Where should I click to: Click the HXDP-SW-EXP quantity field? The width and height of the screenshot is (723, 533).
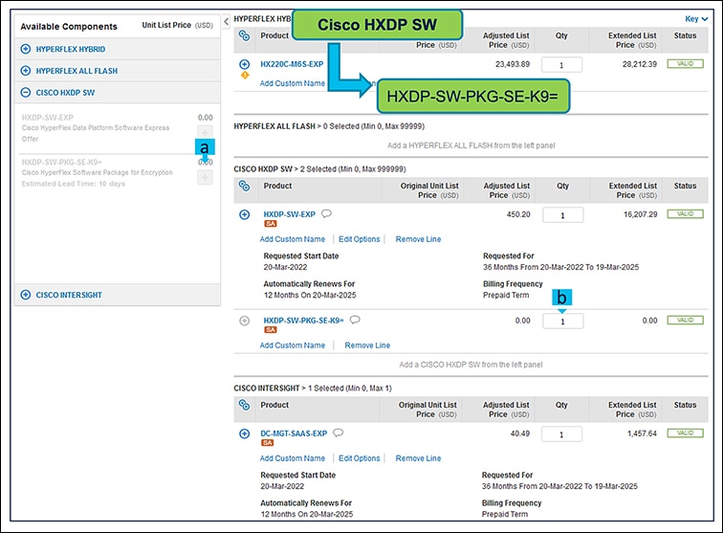[x=562, y=215]
